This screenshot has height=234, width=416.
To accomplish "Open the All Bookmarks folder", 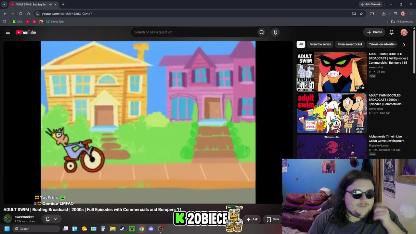I will (402, 22).
